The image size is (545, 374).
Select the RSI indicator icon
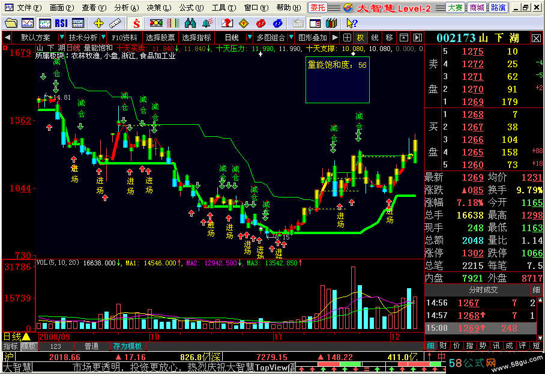pos(61,23)
